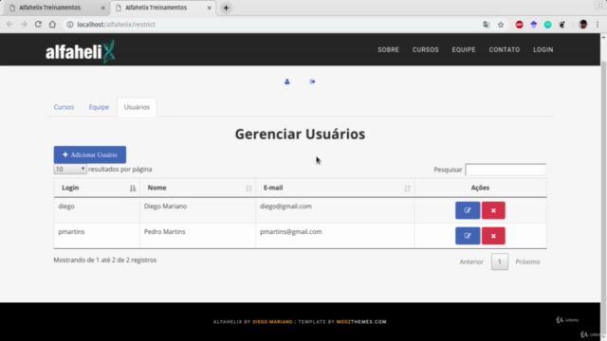Select page 1 in pagination
Image resolution: width=607 pixels, height=341 pixels.
500,261
